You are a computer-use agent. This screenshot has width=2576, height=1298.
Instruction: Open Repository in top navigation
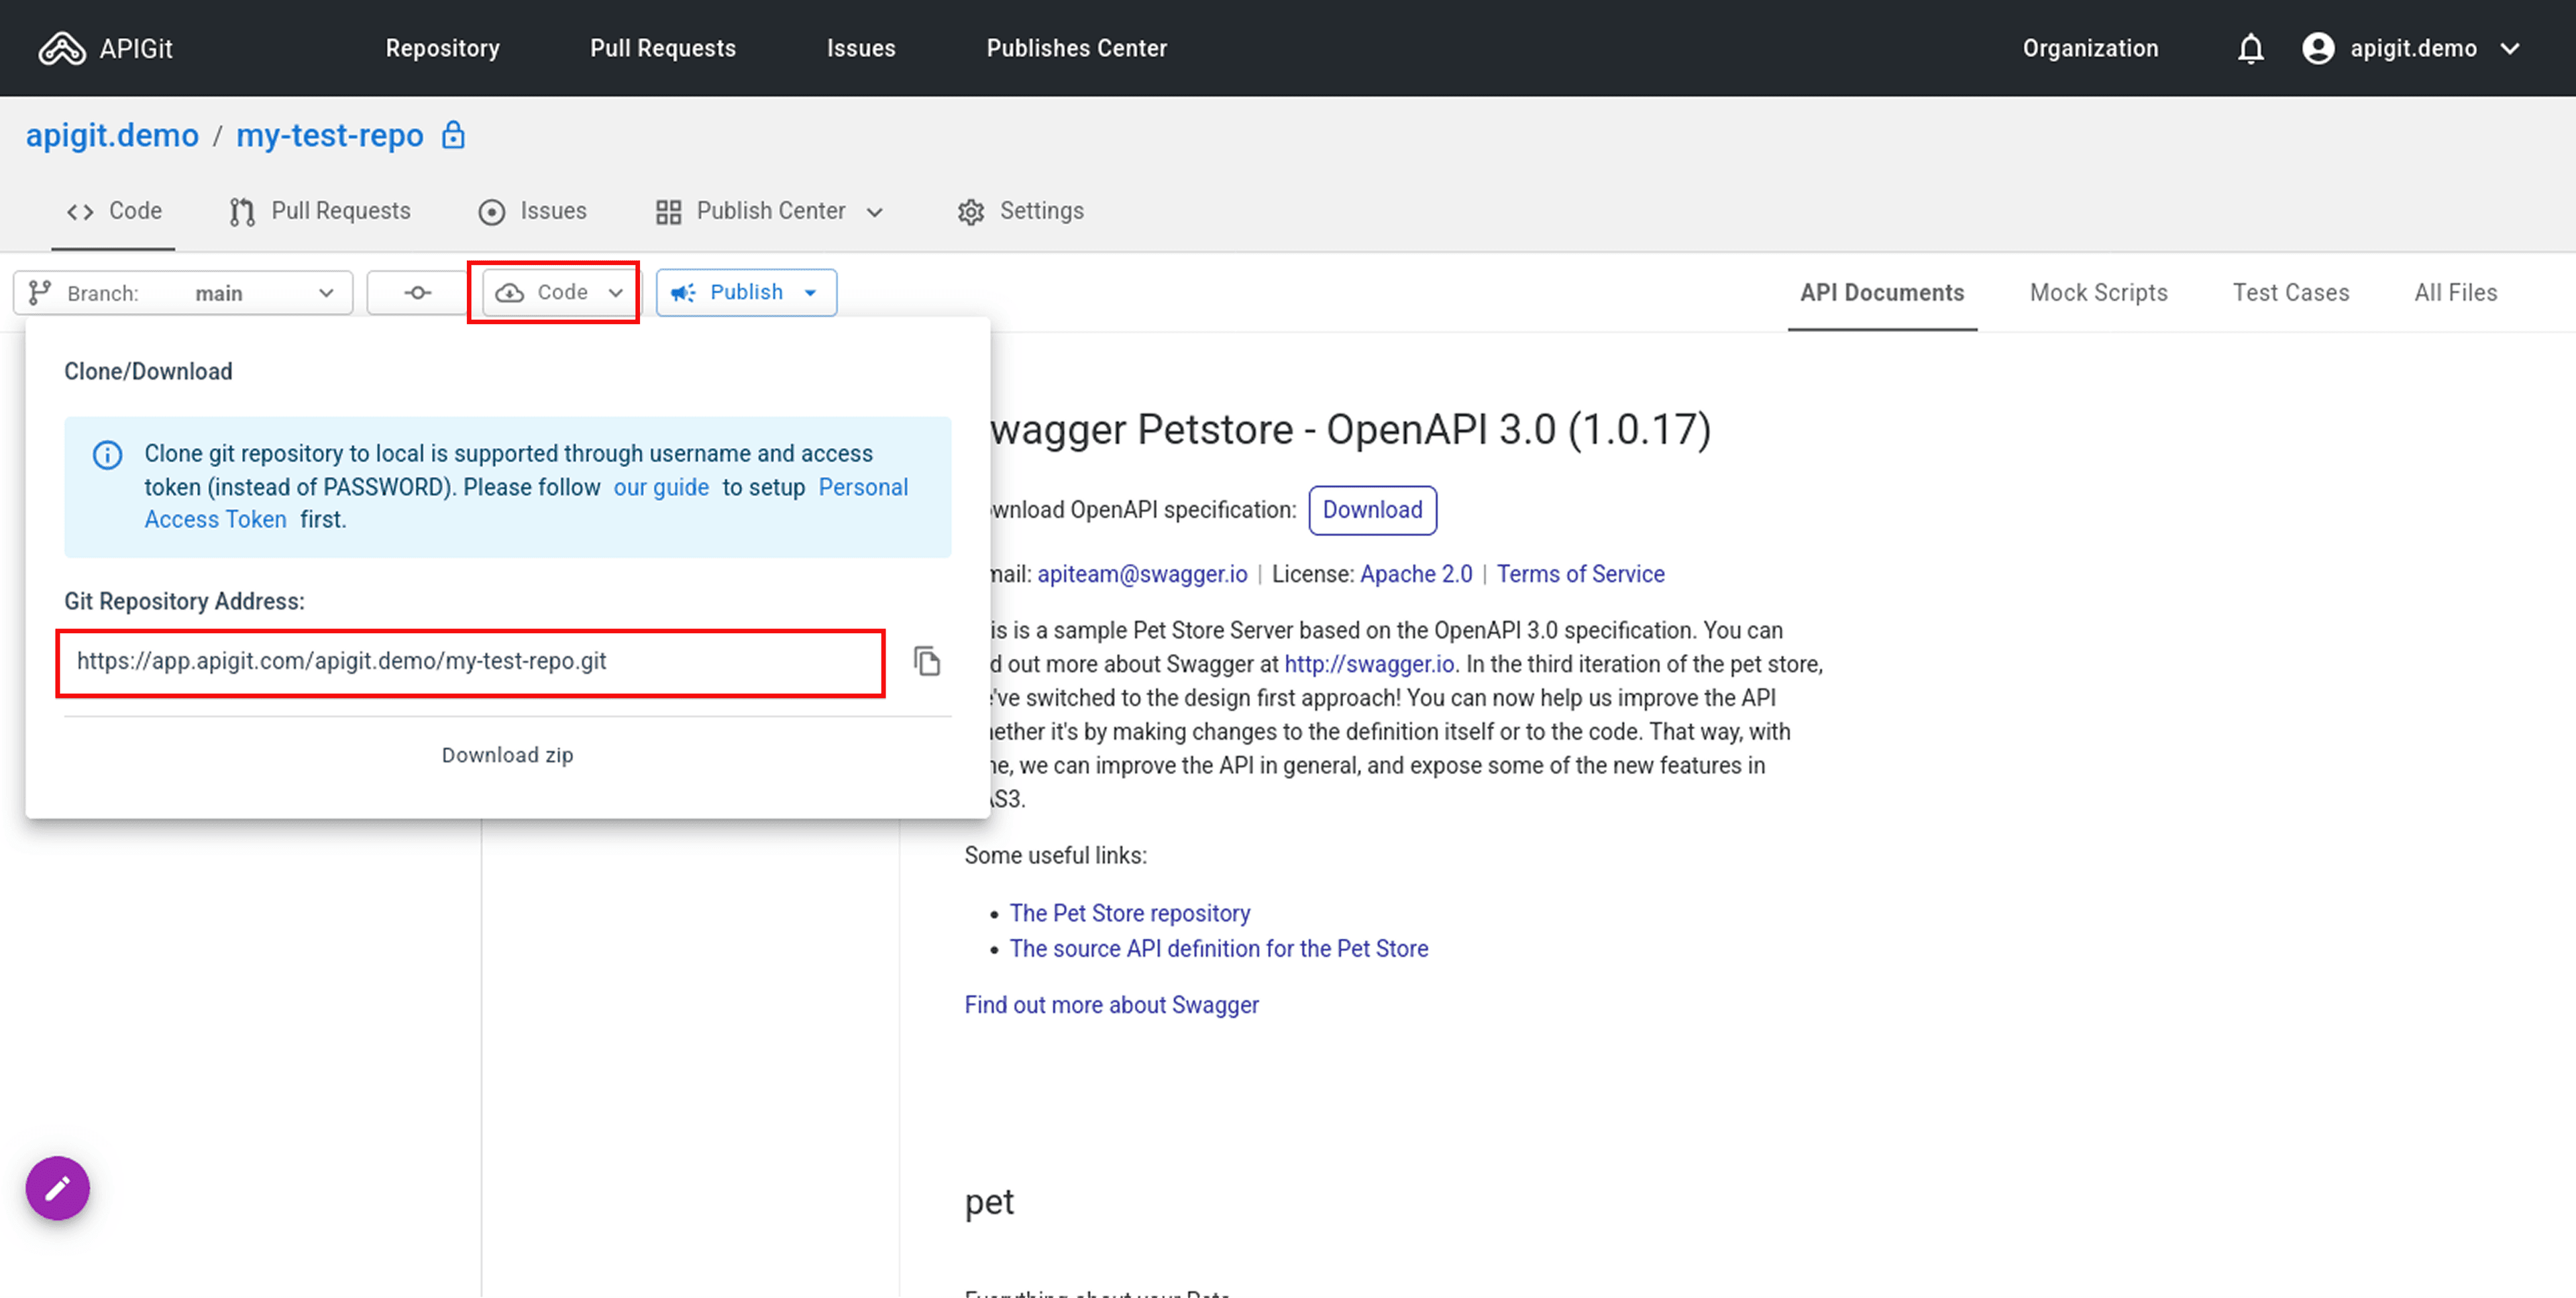coord(443,48)
